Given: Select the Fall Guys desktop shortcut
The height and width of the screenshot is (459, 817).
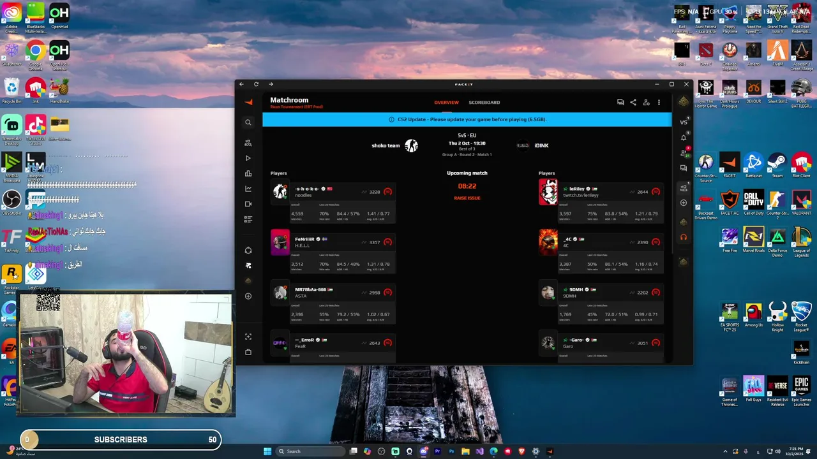Looking at the screenshot, I should click(753, 390).
